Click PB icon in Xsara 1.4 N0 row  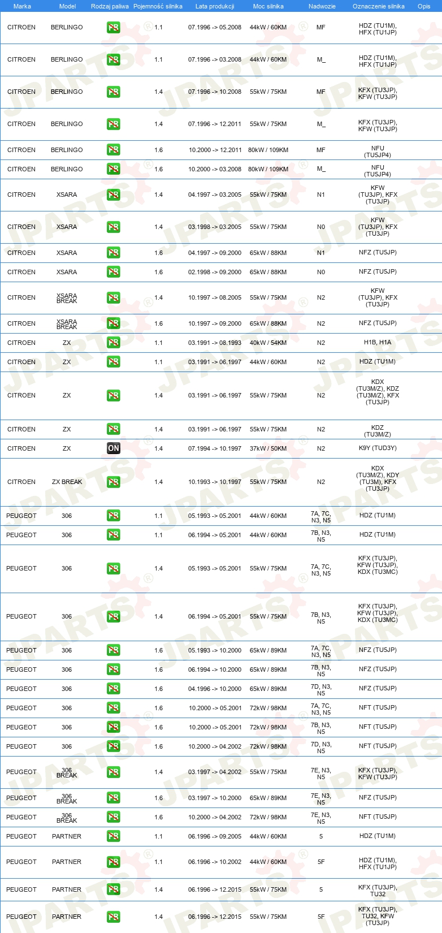[114, 227]
